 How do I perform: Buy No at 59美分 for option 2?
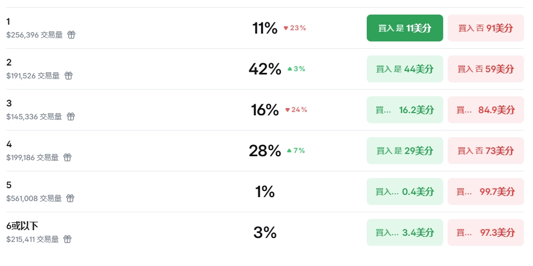point(486,69)
